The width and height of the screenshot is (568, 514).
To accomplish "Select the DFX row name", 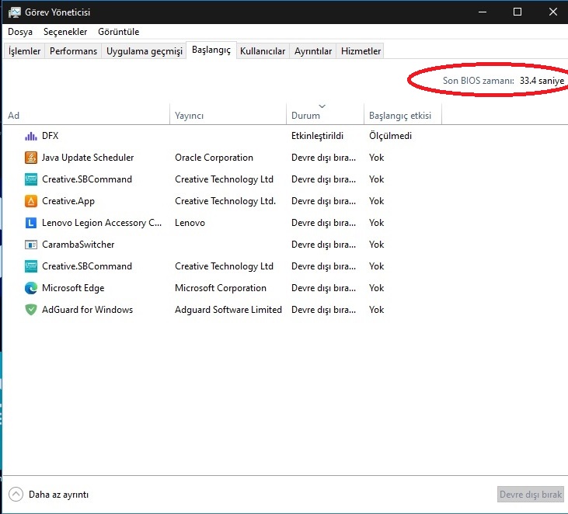I will click(x=50, y=136).
